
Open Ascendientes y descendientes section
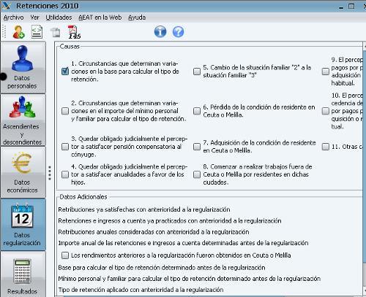pyautogui.click(x=23, y=120)
